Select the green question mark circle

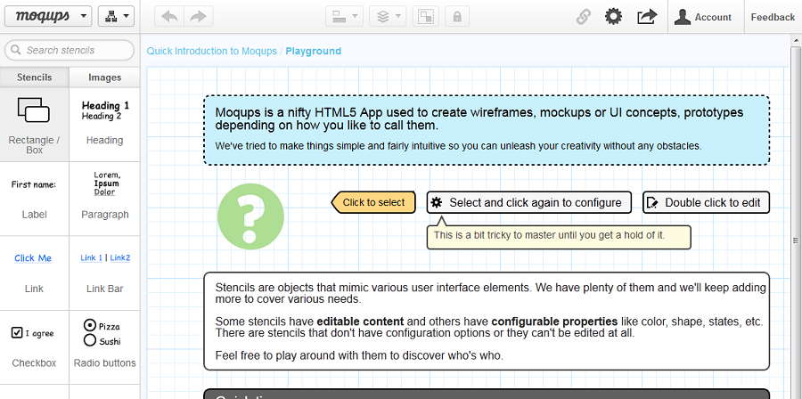pos(250,216)
